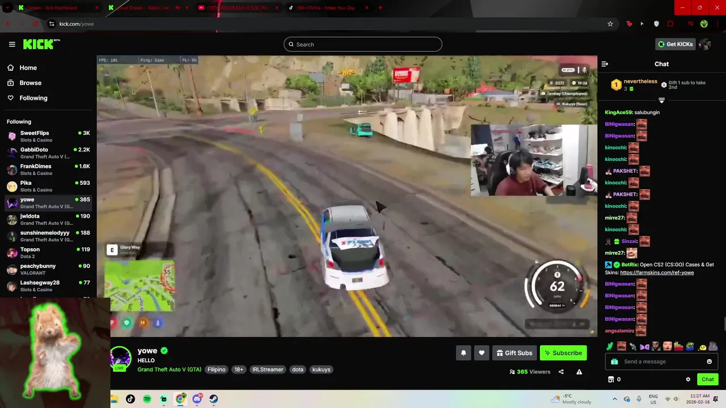Click BotRix username in chat

tap(630, 265)
